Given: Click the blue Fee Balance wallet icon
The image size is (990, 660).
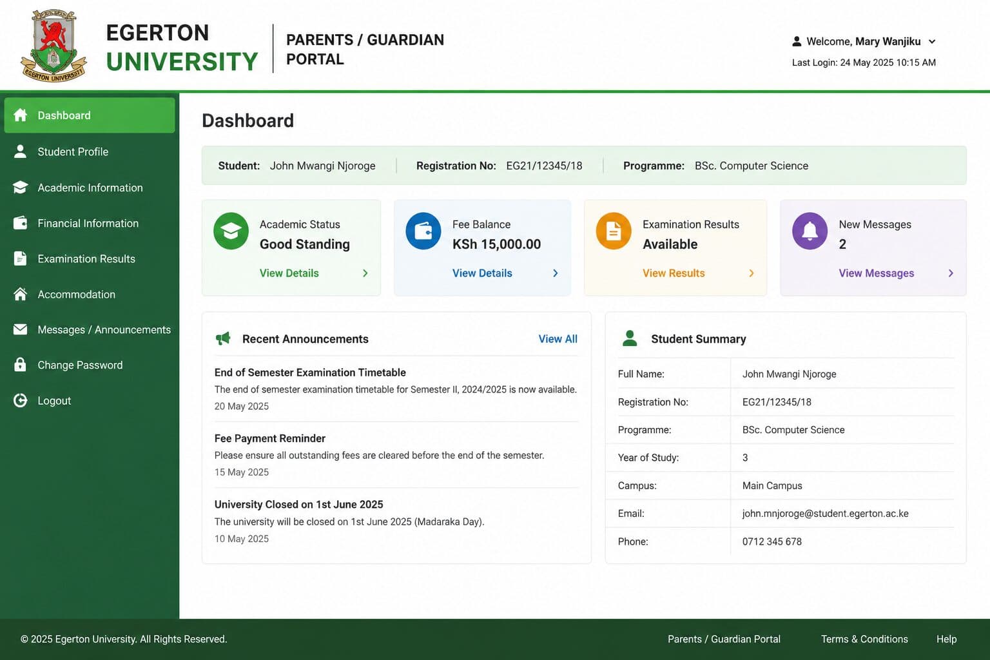Looking at the screenshot, I should click(x=423, y=231).
